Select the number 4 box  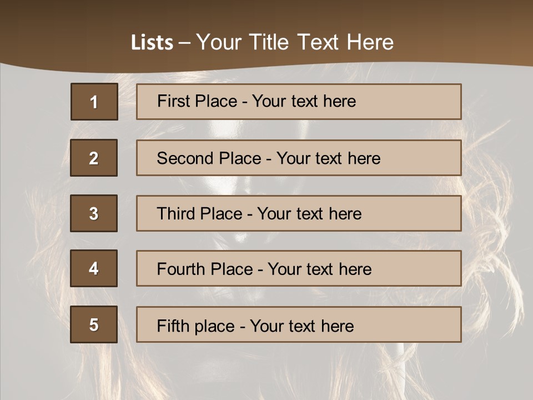tap(94, 268)
